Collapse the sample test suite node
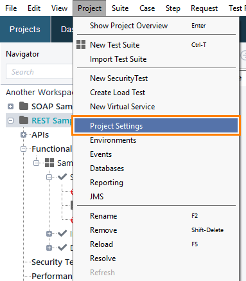The height and width of the screenshot is (281, 246). [36, 163]
